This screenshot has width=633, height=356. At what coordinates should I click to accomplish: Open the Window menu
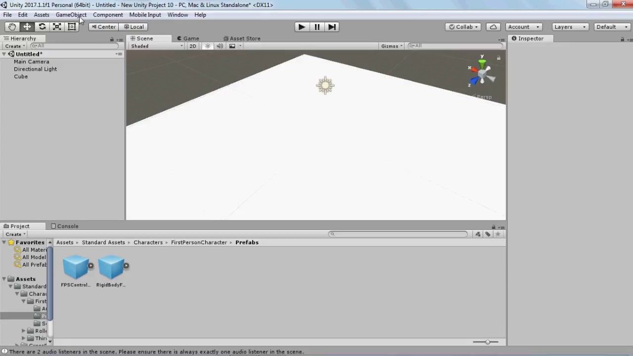point(178,15)
